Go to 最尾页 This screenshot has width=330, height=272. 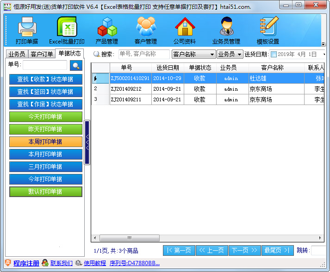pyautogui.click(x=277, y=250)
